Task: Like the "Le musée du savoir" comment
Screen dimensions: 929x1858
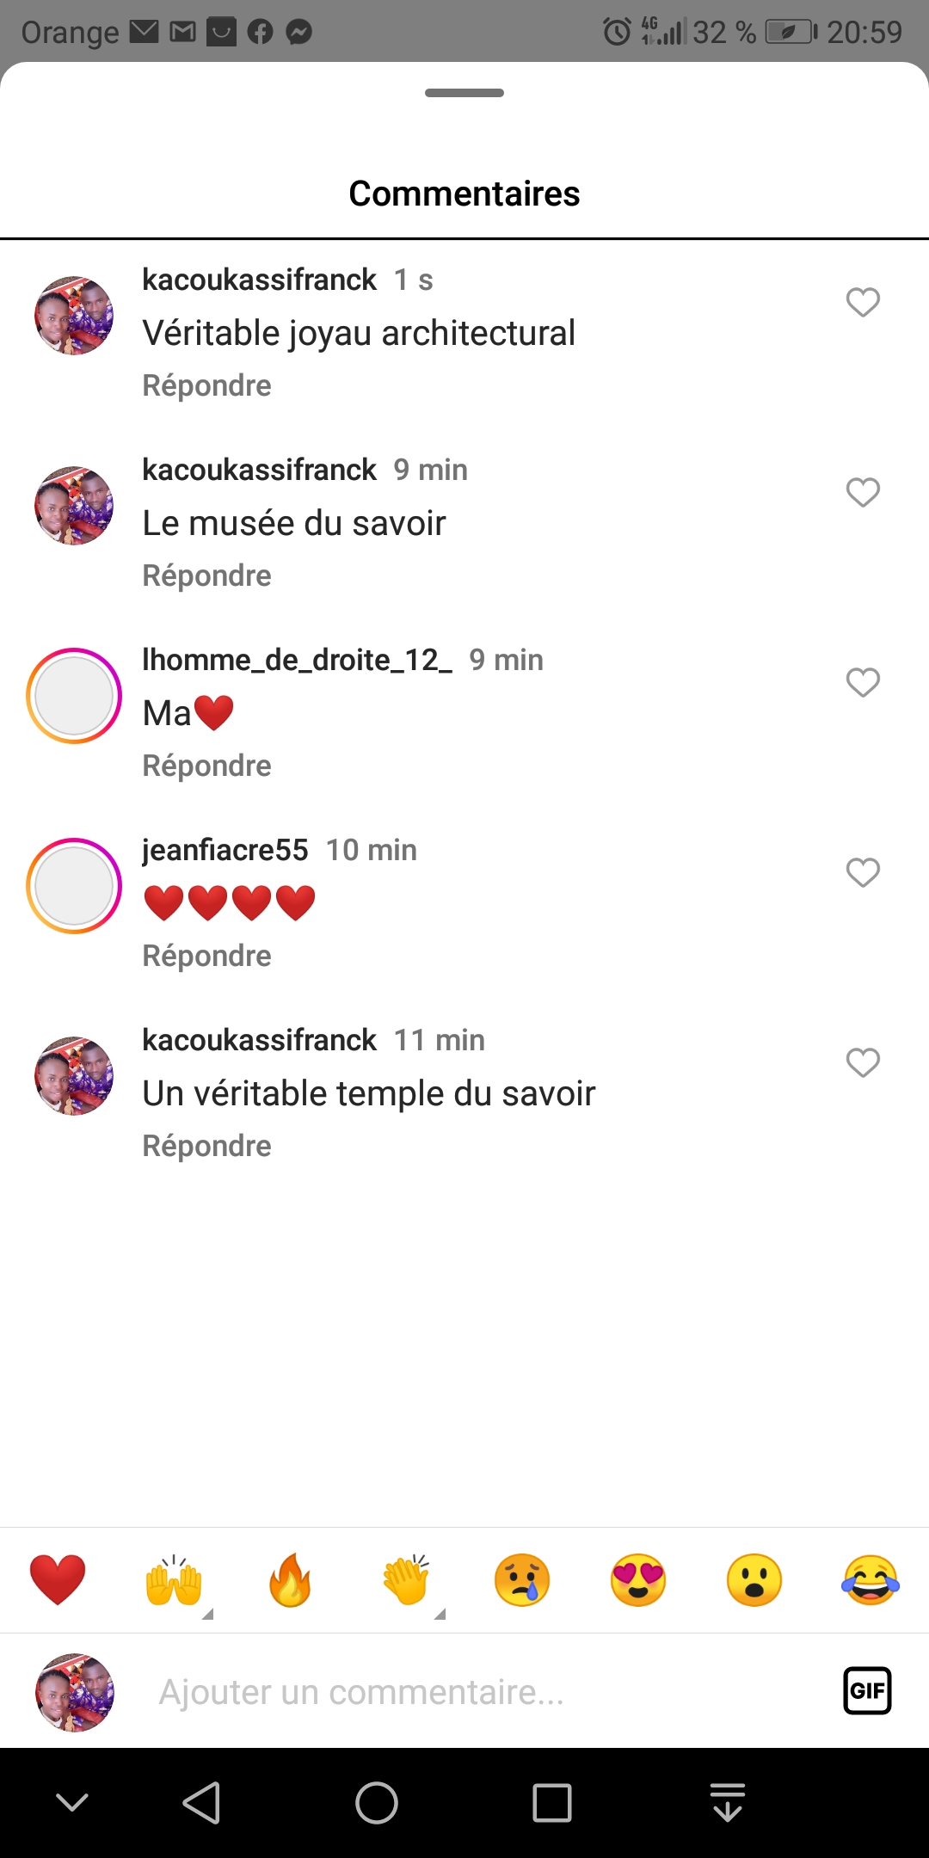Action: pyautogui.click(x=863, y=492)
